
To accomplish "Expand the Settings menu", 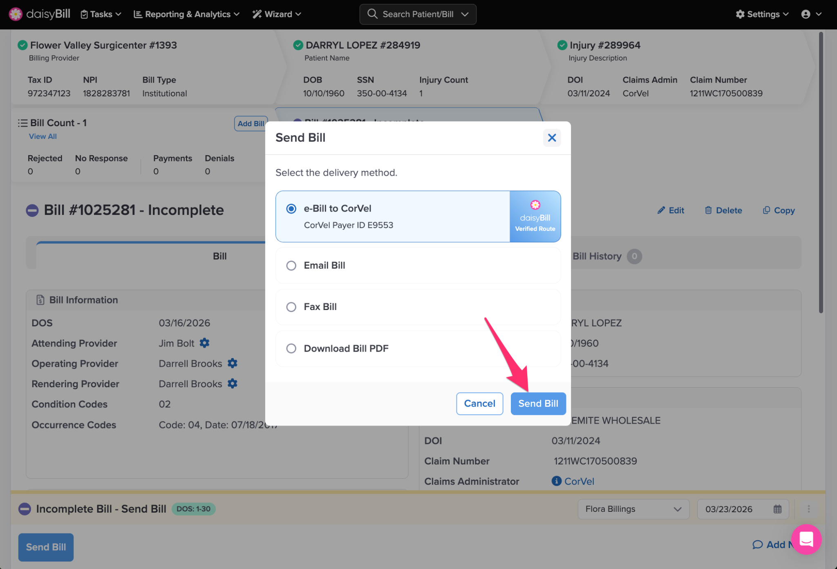I will pyautogui.click(x=762, y=14).
